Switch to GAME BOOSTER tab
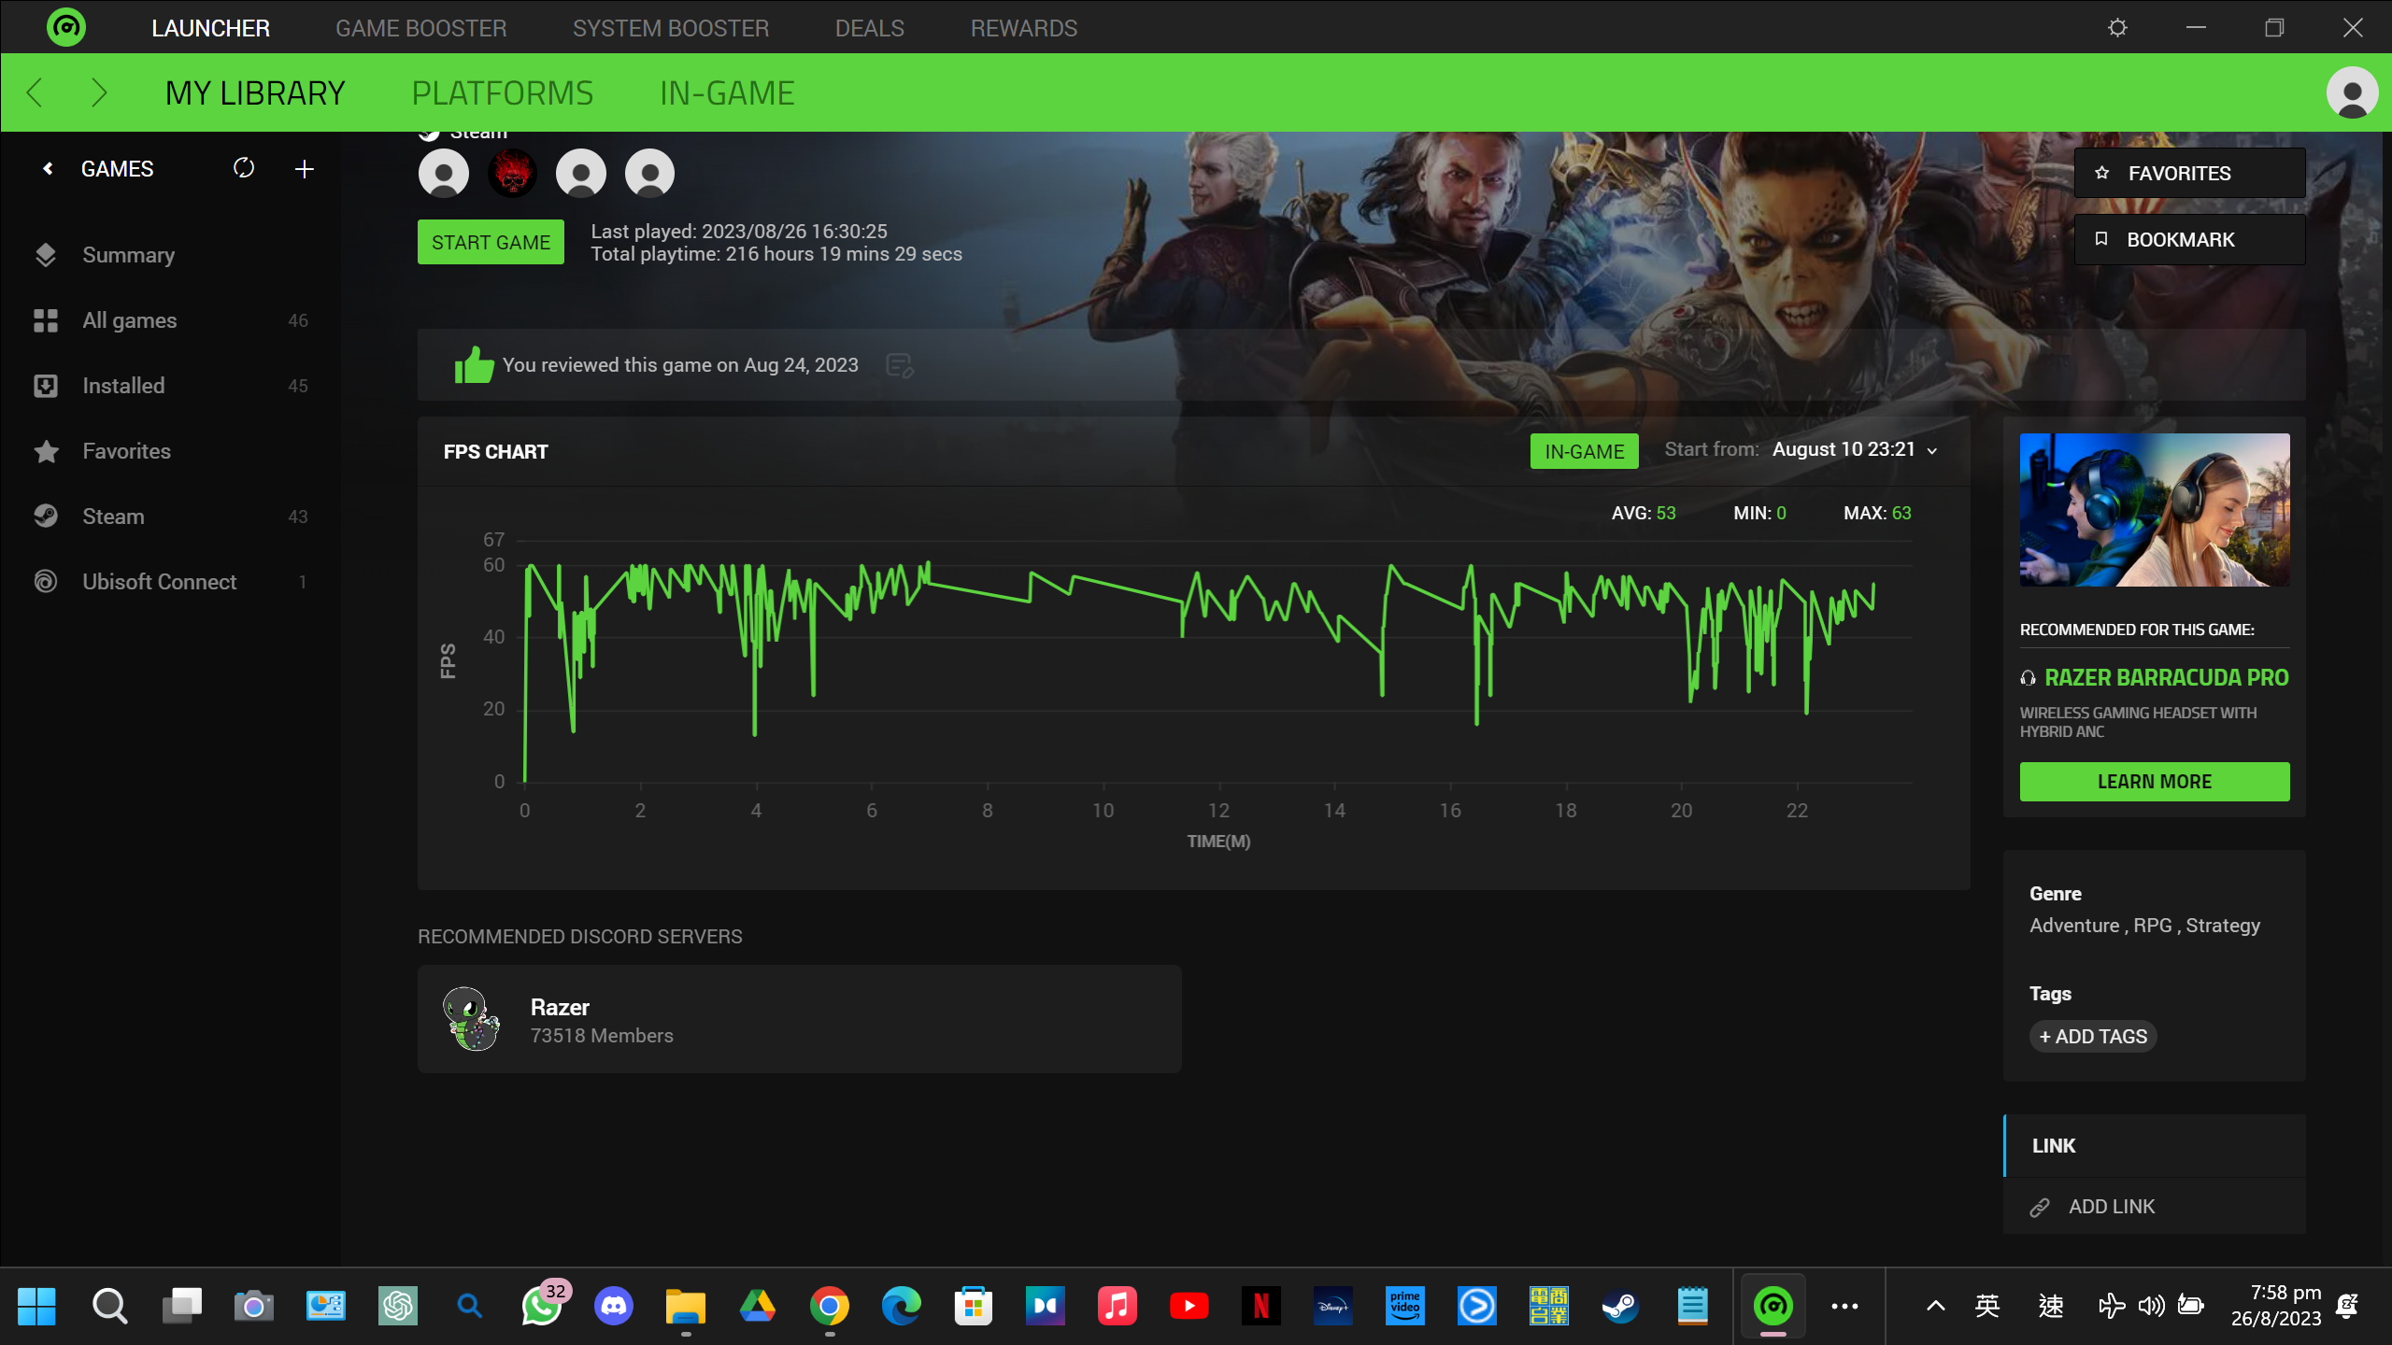Screen dimensions: 2392x1345 421,28
